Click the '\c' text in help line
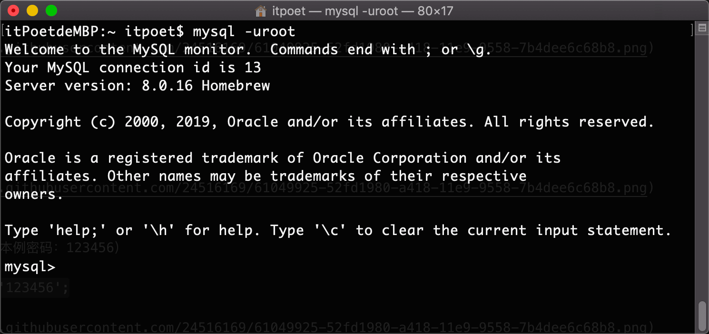 [330, 231]
